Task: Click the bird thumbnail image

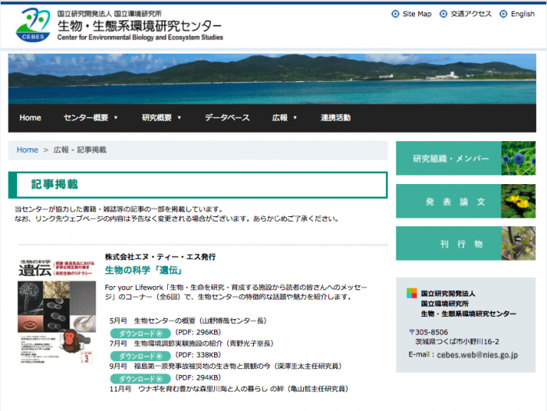Action: coord(518,243)
